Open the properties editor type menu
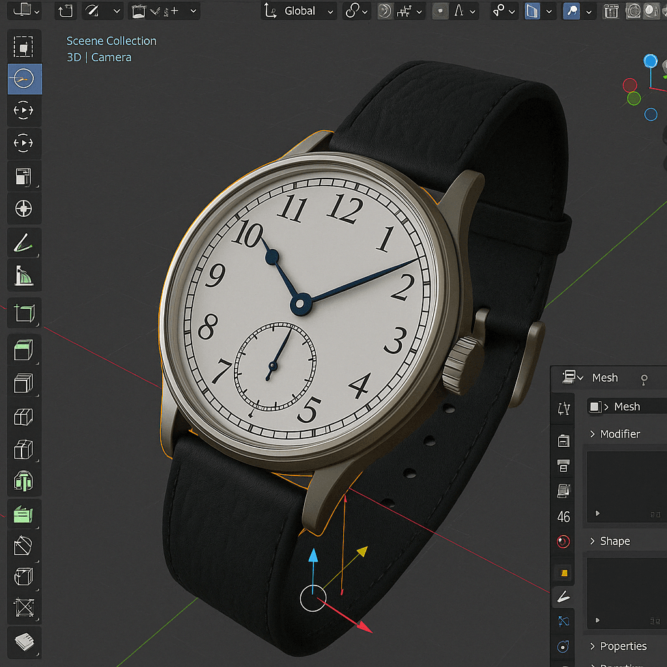 point(571,378)
